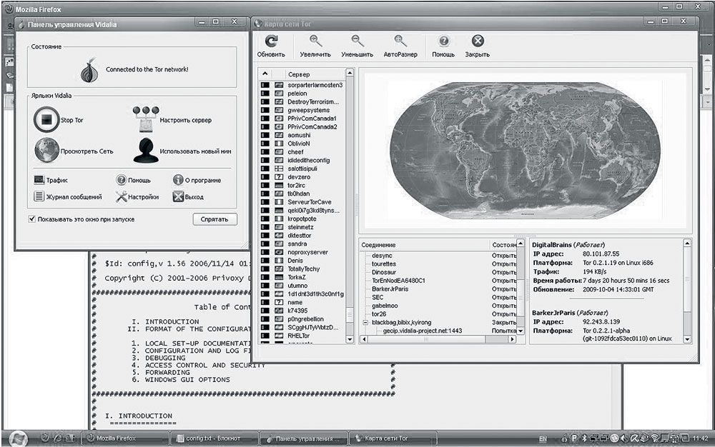Click the globe icon to view network
715x447 pixels.
click(x=46, y=151)
